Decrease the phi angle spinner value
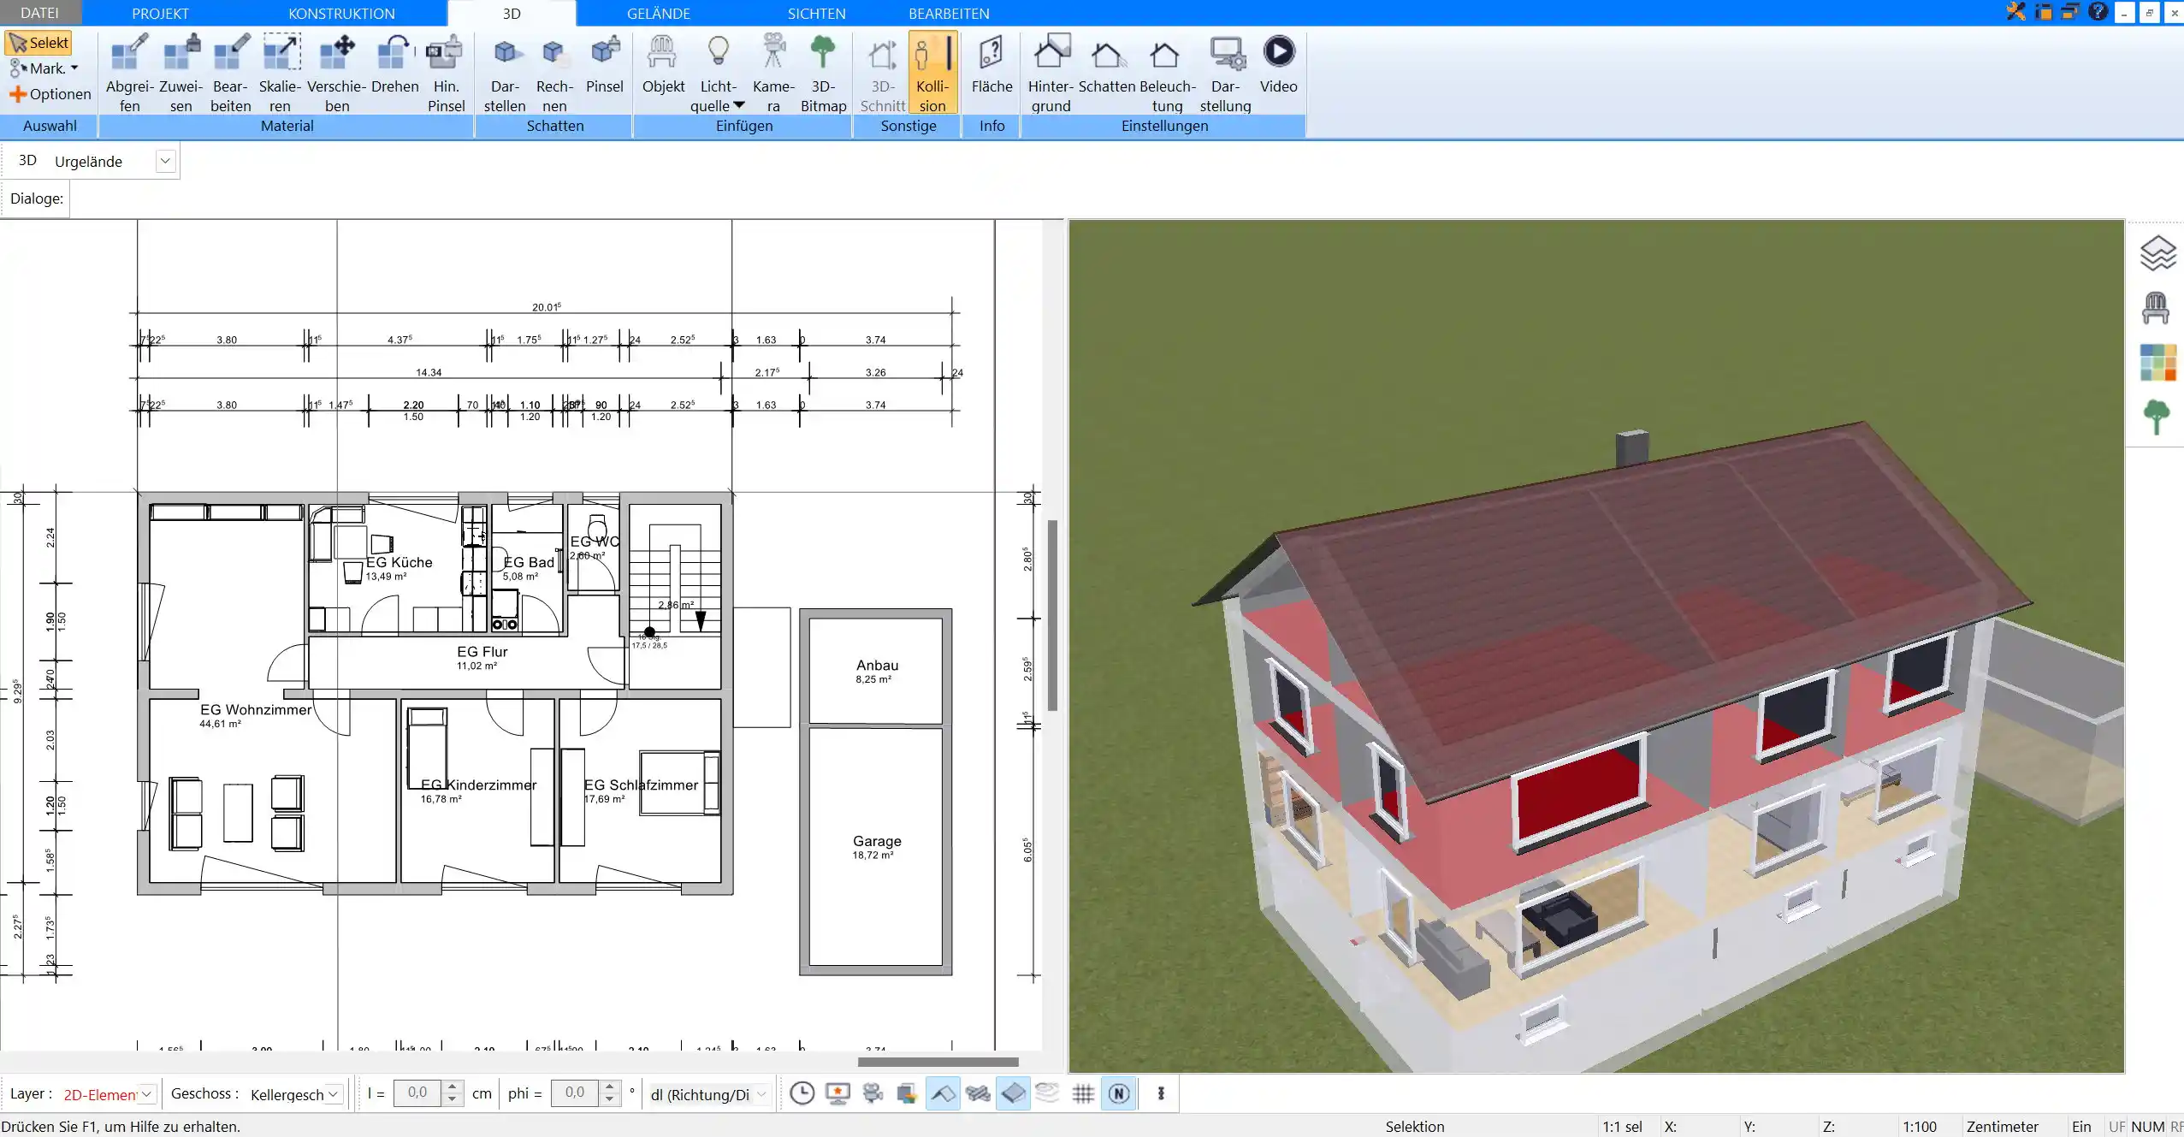Viewport: 2184px width, 1137px height. click(610, 1099)
